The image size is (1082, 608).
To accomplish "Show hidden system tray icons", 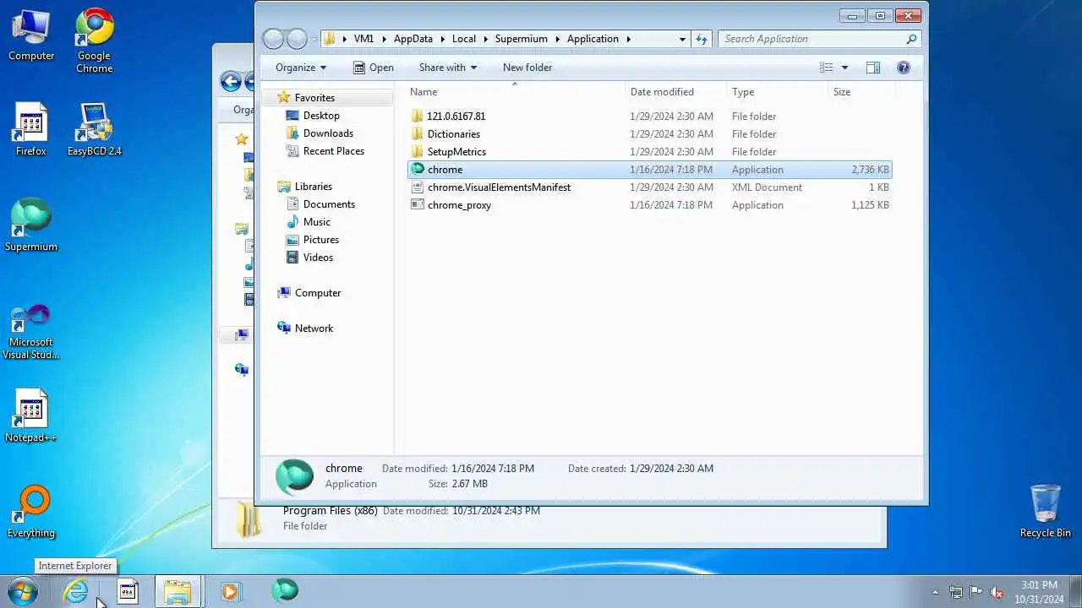I will (x=935, y=592).
